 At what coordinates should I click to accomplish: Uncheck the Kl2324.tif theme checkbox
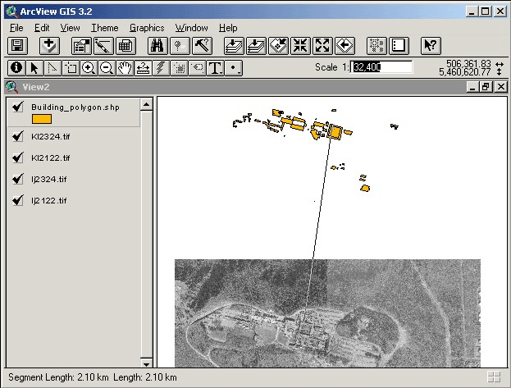point(18,136)
